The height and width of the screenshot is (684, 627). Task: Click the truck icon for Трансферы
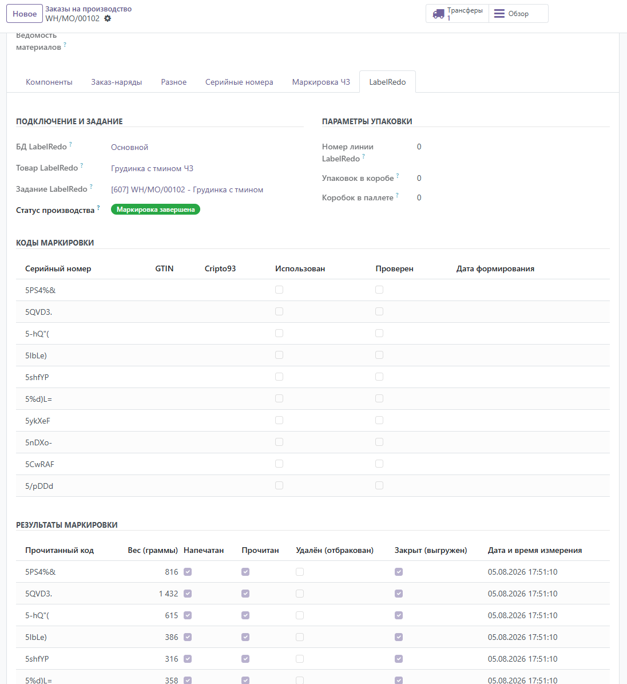pos(438,14)
